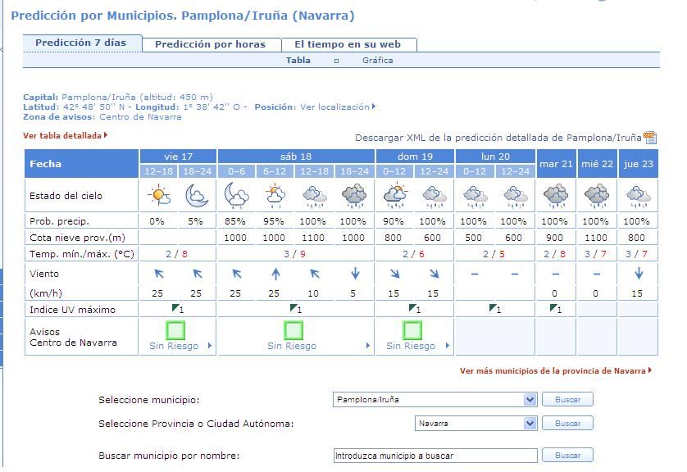This screenshot has height=472, width=687.
Task: Click green warning square for sáb 18
Action: click(293, 330)
